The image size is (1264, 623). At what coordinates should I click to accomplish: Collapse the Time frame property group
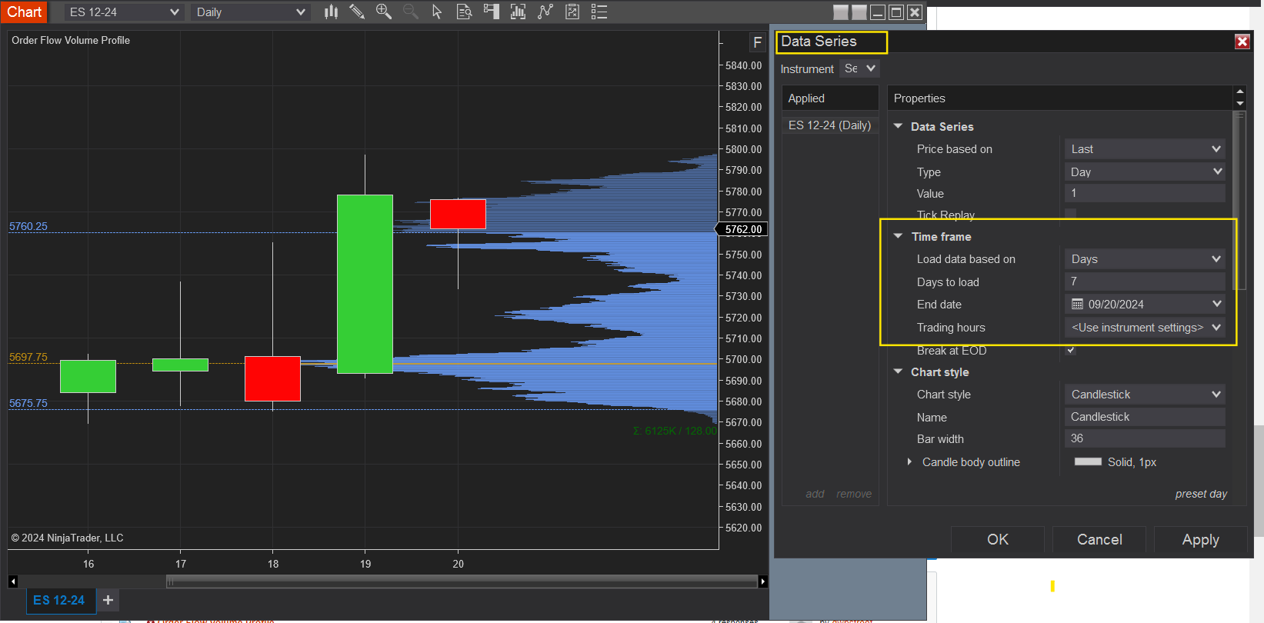point(898,236)
